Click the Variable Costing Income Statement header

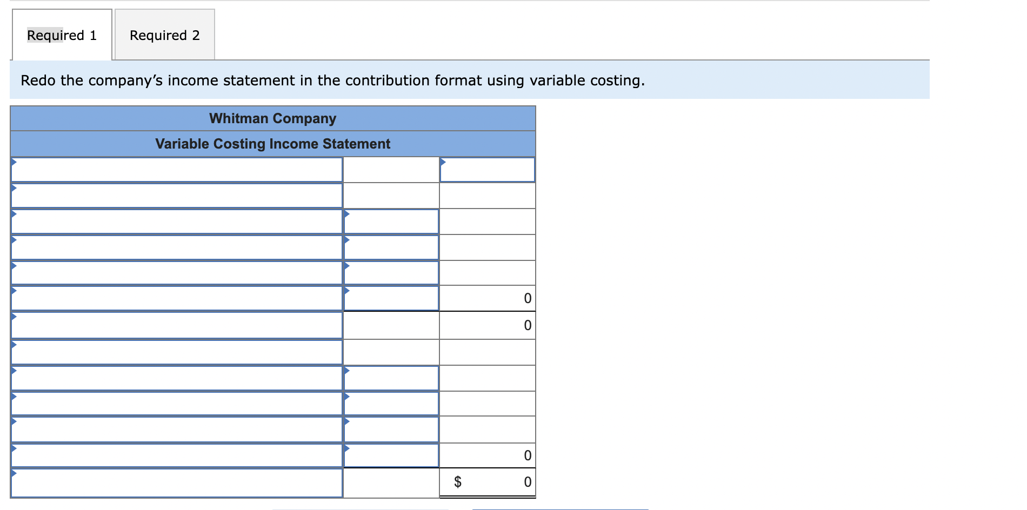tap(273, 144)
